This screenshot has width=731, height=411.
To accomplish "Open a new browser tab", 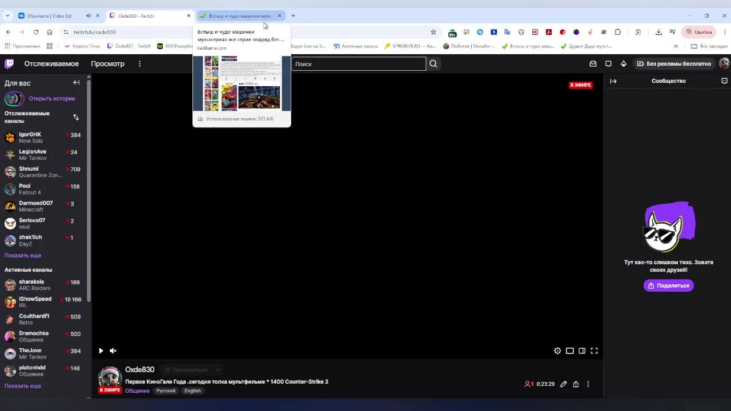I will 293,16.
